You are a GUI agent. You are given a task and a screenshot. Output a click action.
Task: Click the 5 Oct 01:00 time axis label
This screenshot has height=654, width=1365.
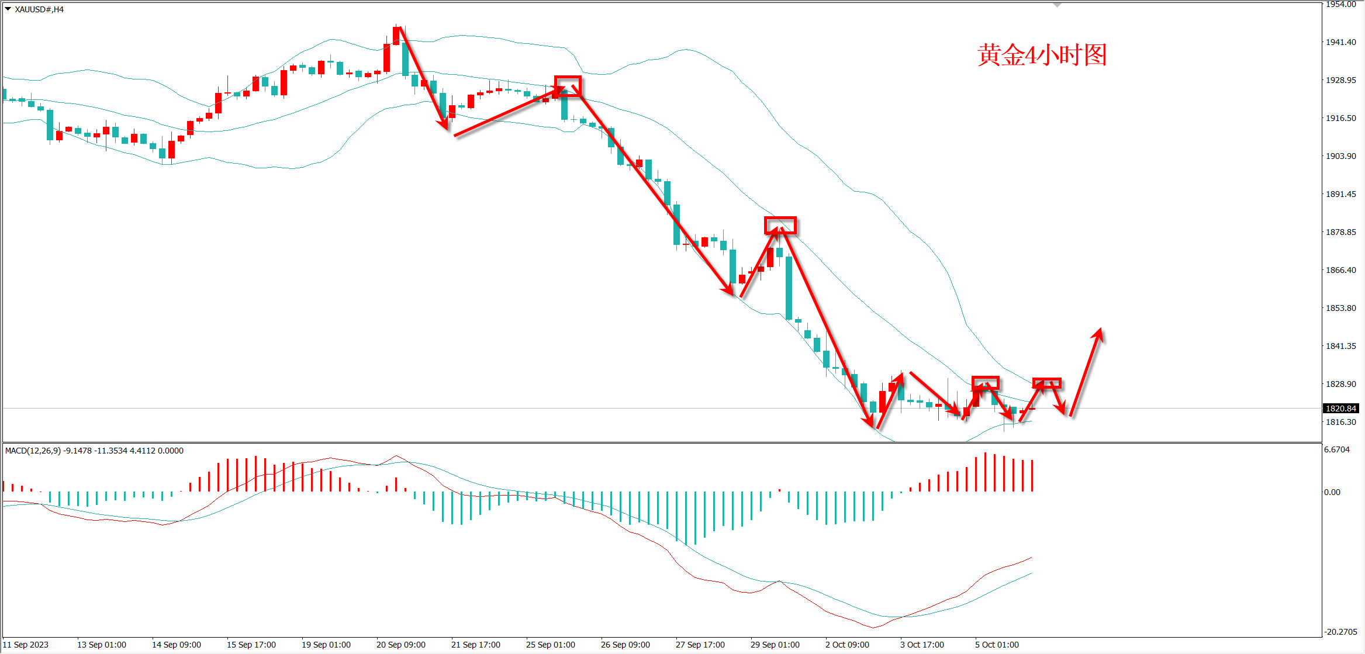[x=997, y=645]
